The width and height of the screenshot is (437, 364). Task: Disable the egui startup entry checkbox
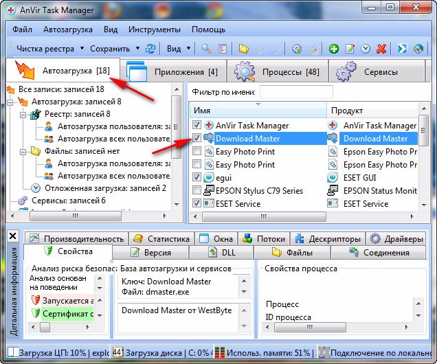(x=197, y=177)
